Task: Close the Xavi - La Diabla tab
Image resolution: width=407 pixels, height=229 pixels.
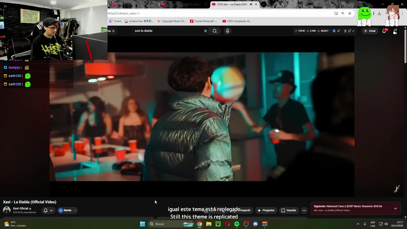Action: (x=256, y=4)
